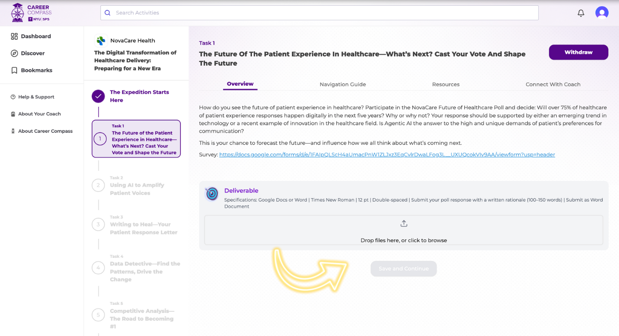Switch to the Navigation Guide tab
The image size is (619, 336).
[342, 84]
